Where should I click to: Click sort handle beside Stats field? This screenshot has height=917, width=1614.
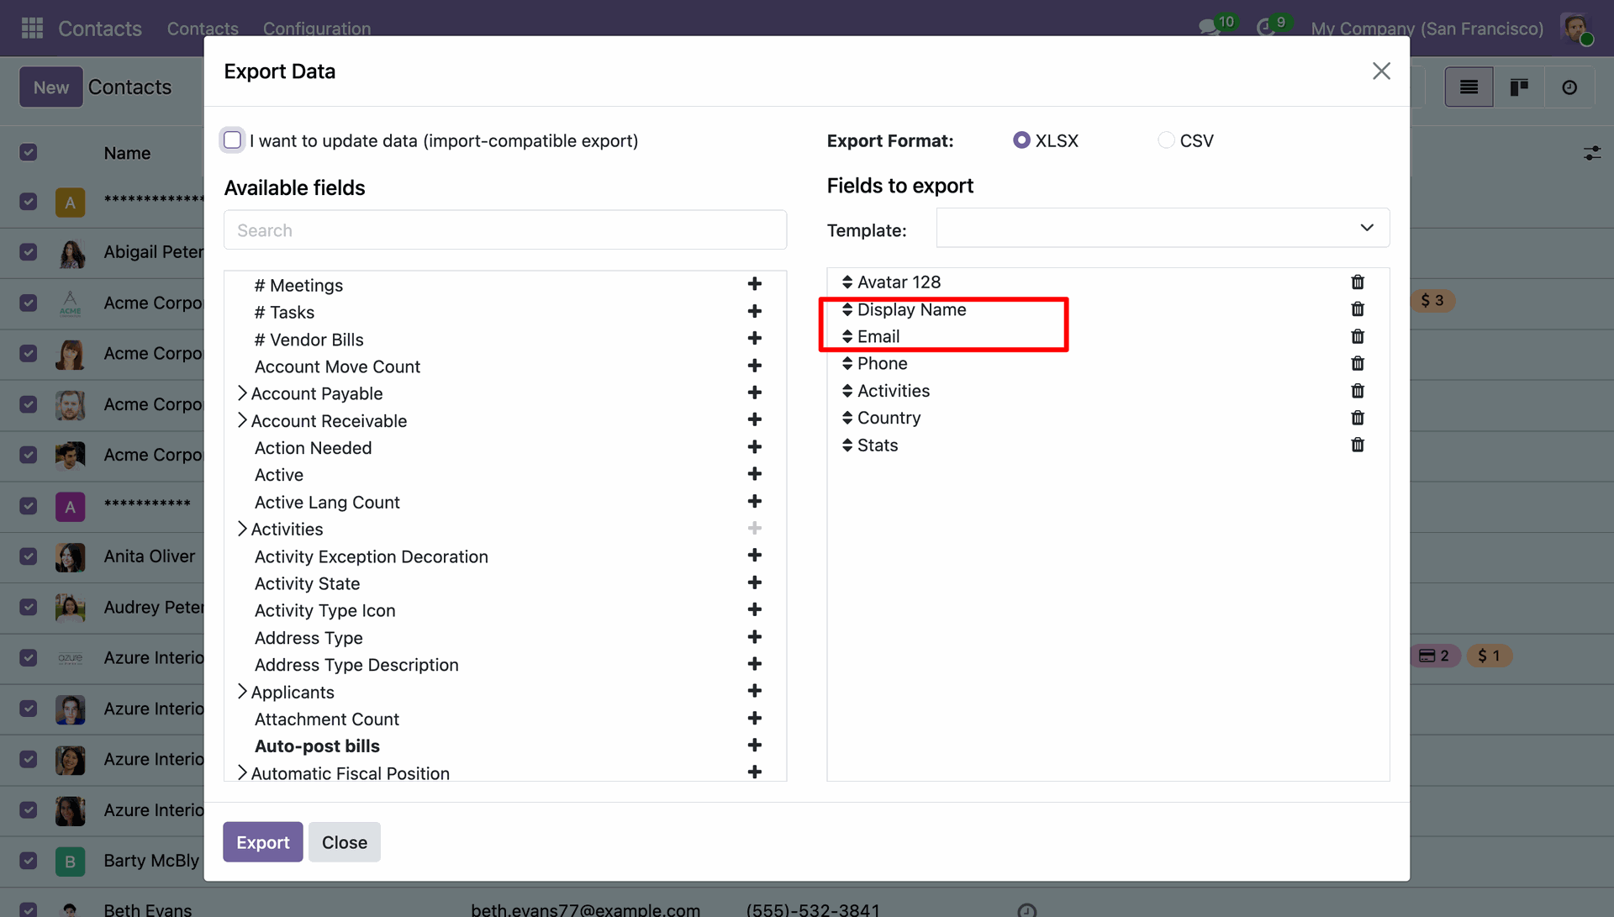click(847, 445)
